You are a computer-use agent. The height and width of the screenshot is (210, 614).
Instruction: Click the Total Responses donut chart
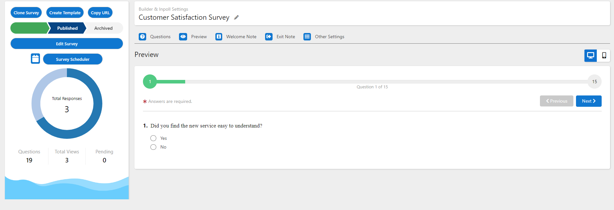pyautogui.click(x=67, y=104)
